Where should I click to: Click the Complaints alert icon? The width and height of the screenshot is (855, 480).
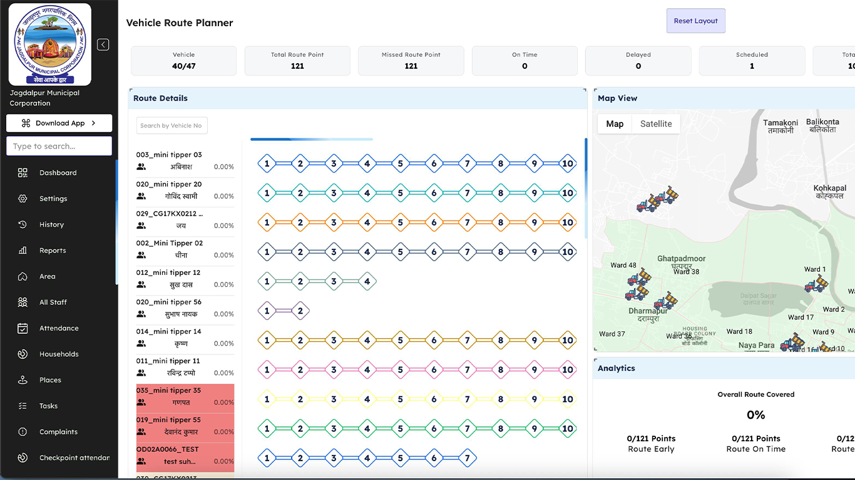point(23,432)
